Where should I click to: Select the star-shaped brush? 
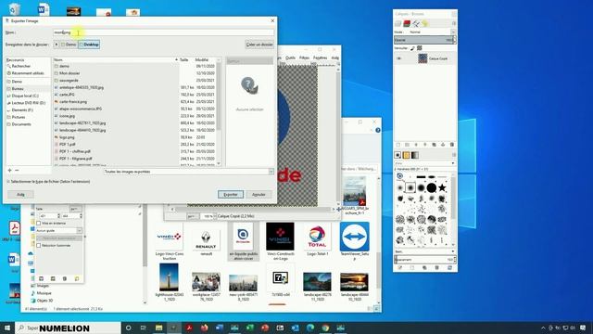(x=442, y=187)
